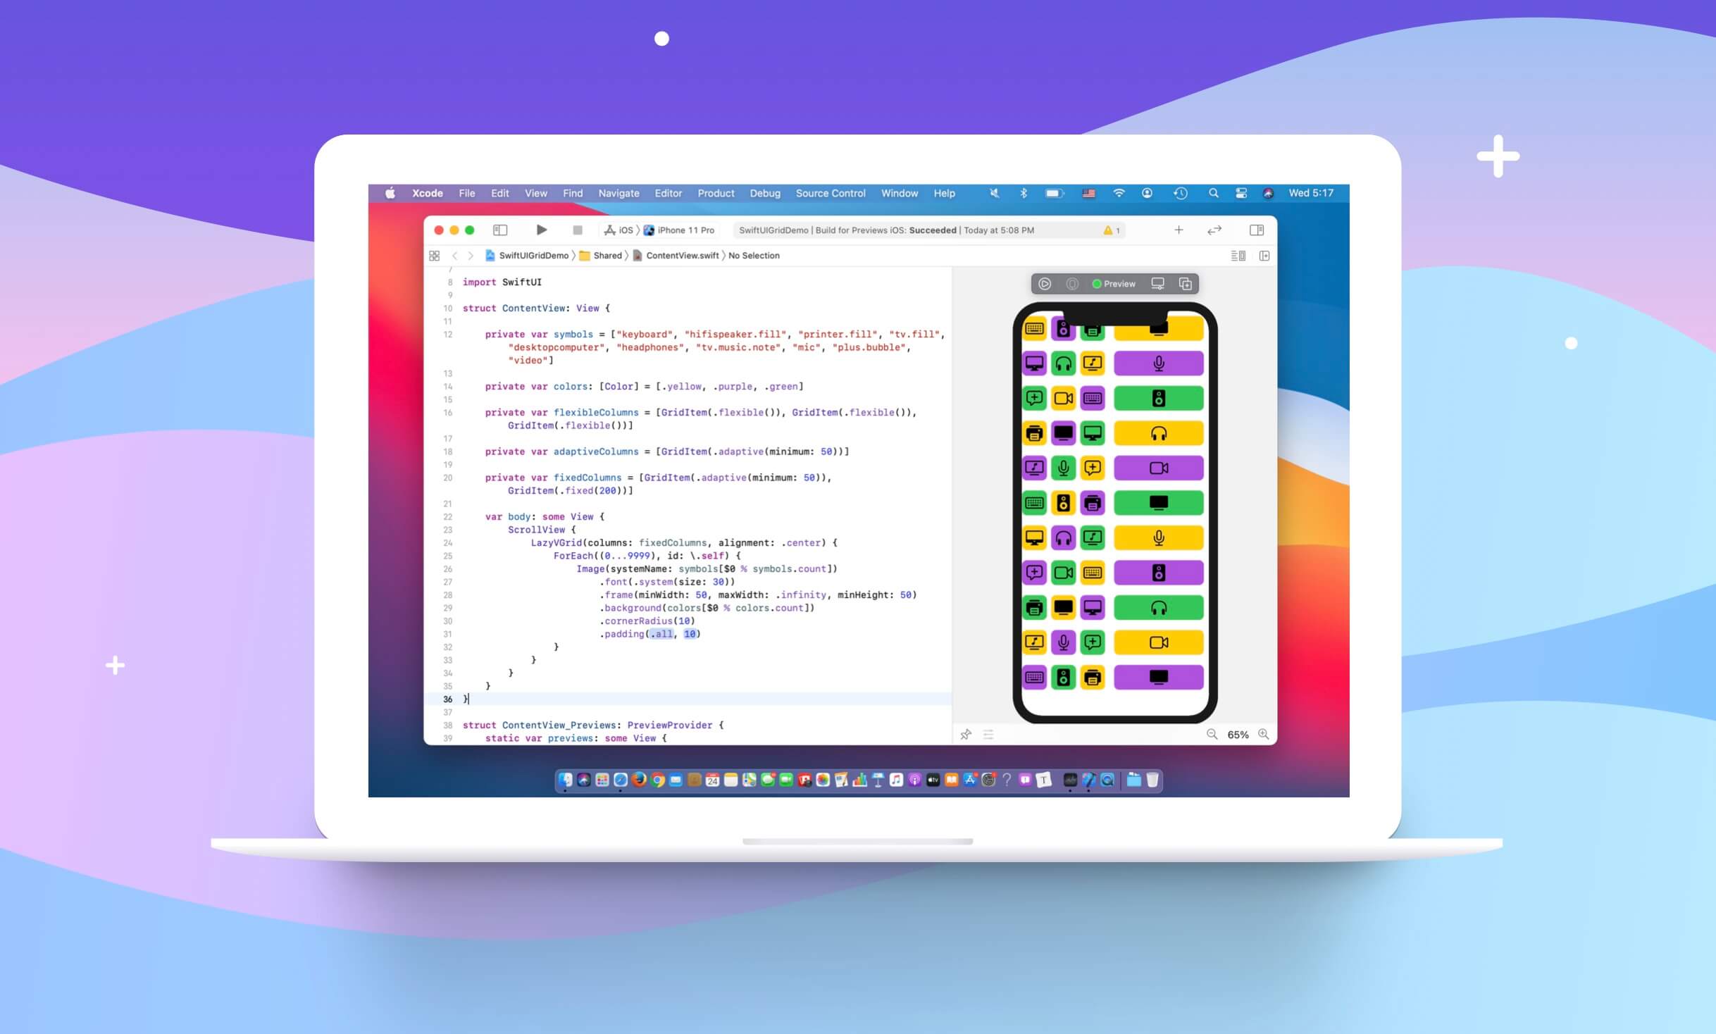1716x1034 pixels.
Task: Click the Stop button in Xcode toolbar
Action: tap(578, 230)
